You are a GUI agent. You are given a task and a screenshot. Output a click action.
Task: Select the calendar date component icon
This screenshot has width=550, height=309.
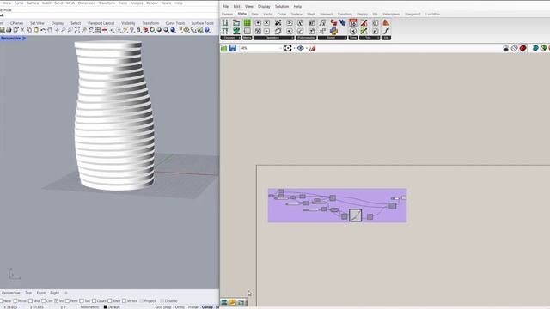[353, 23]
